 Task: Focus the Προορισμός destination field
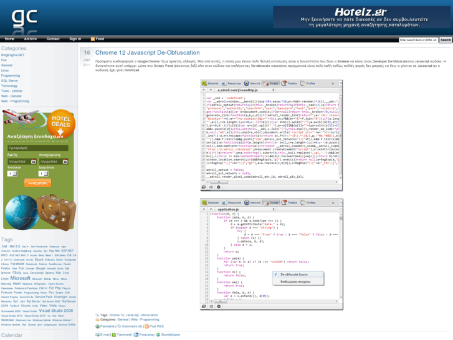(38, 148)
